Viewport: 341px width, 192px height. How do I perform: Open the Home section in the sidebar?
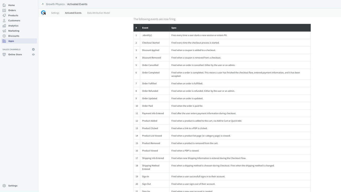tap(4, 5)
